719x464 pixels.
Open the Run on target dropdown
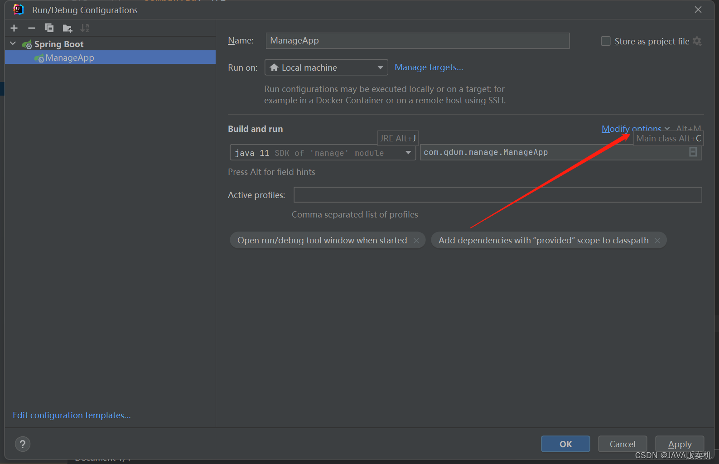pyautogui.click(x=326, y=68)
